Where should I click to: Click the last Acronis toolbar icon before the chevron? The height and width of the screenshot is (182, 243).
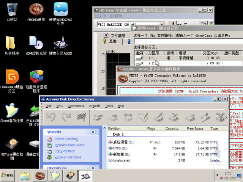[x=220, y=117]
